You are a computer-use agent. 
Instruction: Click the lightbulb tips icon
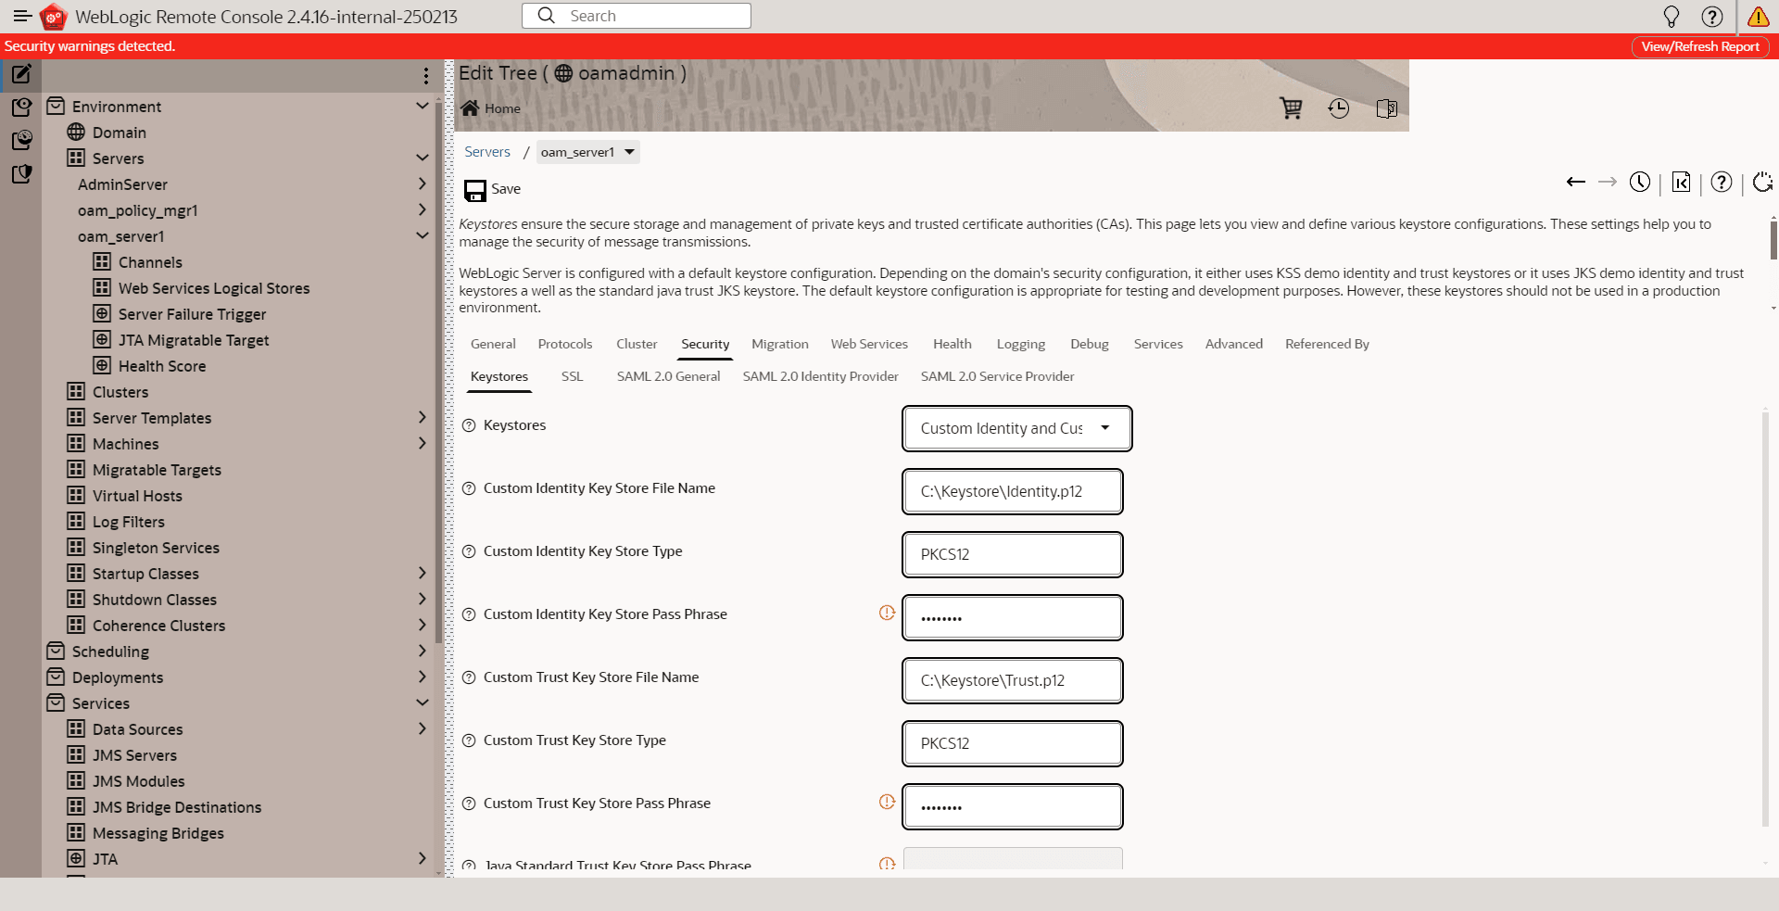(1671, 17)
